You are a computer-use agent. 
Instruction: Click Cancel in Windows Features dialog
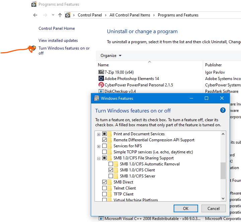coord(214,209)
